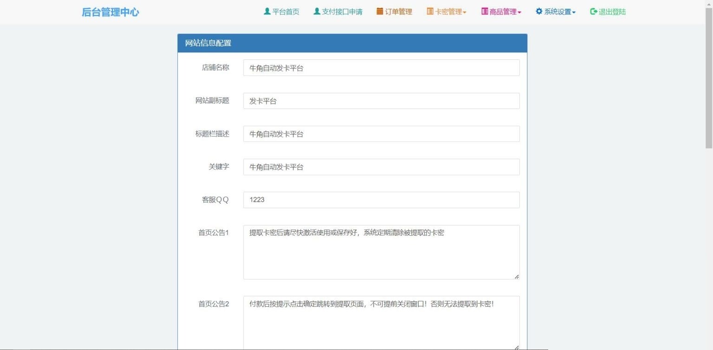Focus the 关键字 input field
This screenshot has height=350, width=713.
click(x=381, y=167)
